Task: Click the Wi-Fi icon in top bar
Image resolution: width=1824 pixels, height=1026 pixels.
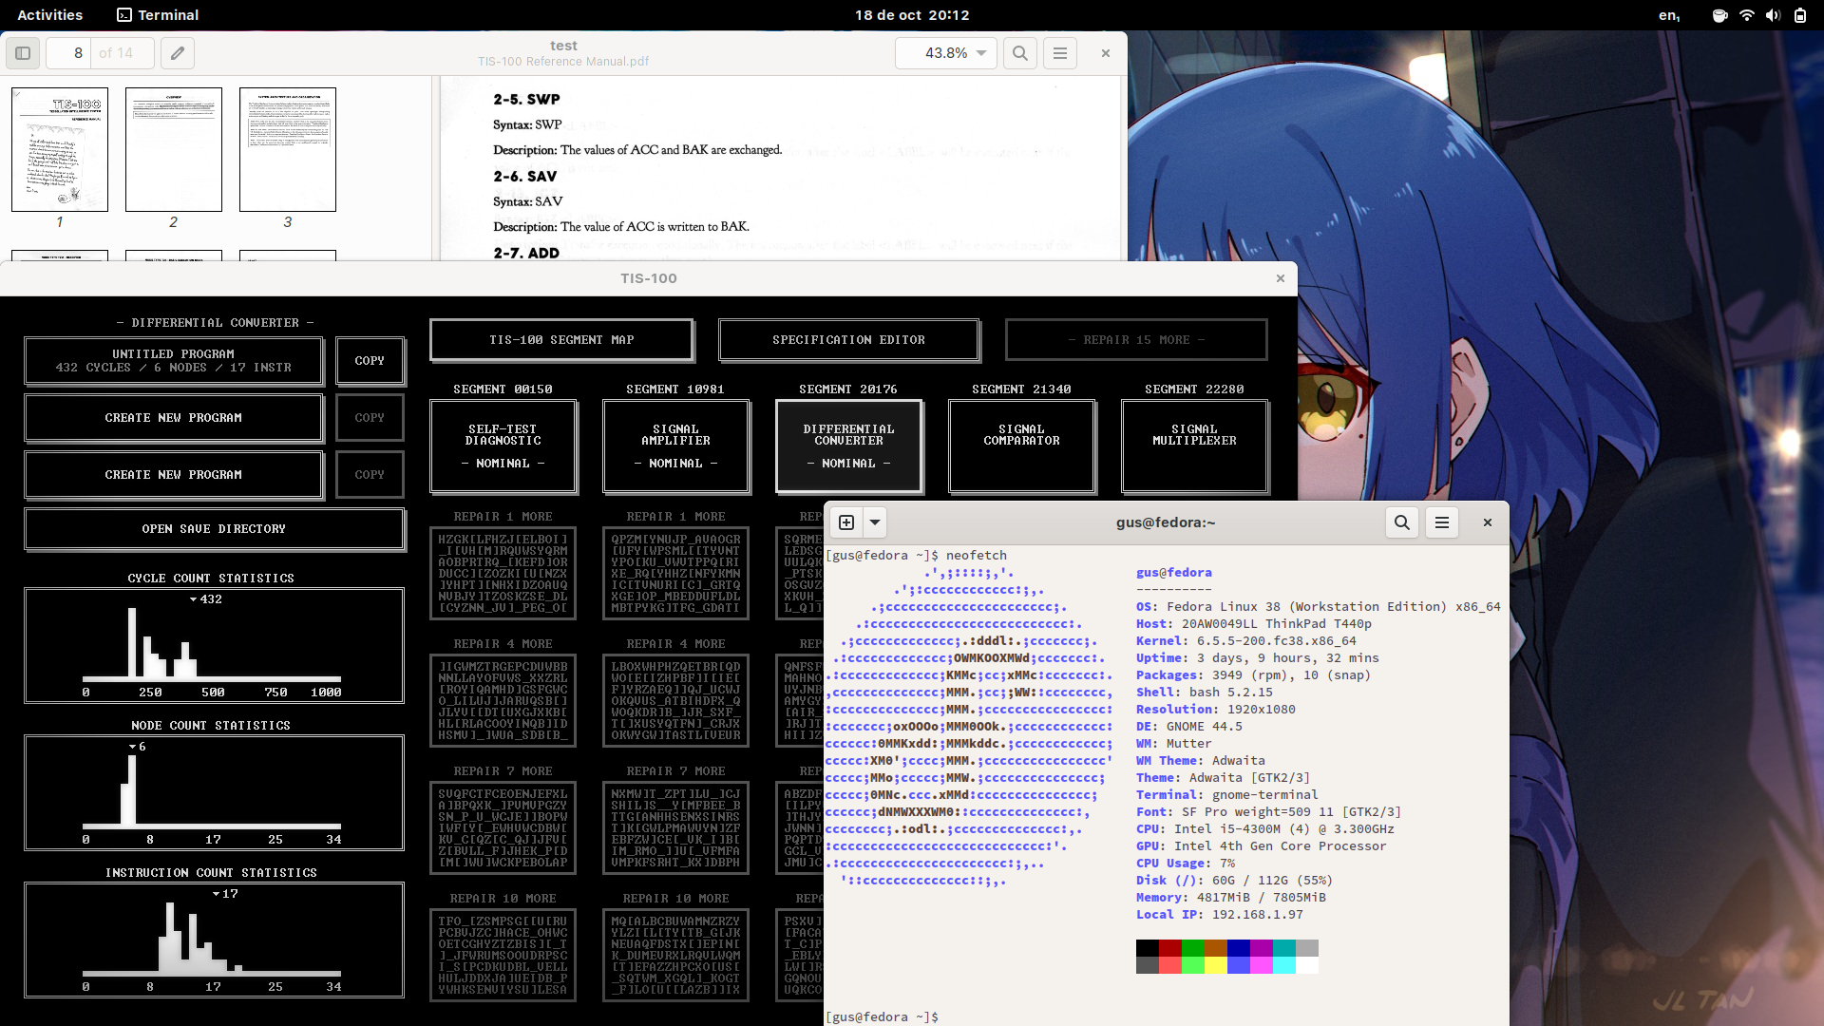Action: click(x=1746, y=15)
